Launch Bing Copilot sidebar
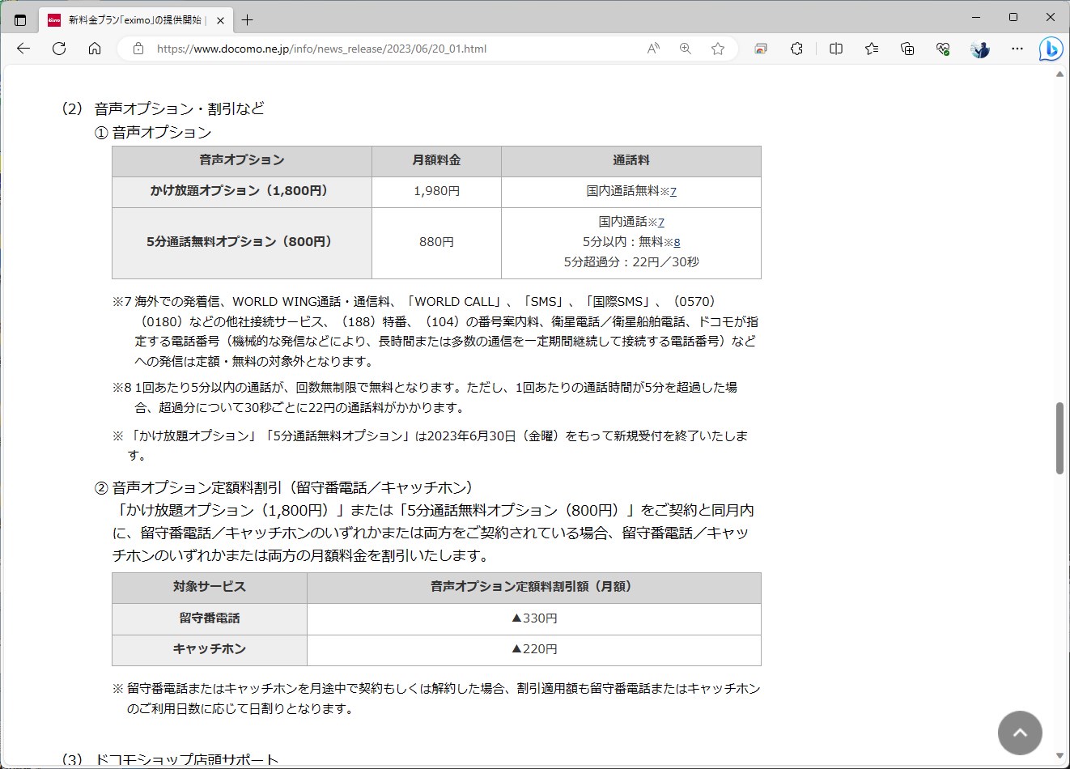Screen dimensions: 1070x769 [x=1050, y=49]
